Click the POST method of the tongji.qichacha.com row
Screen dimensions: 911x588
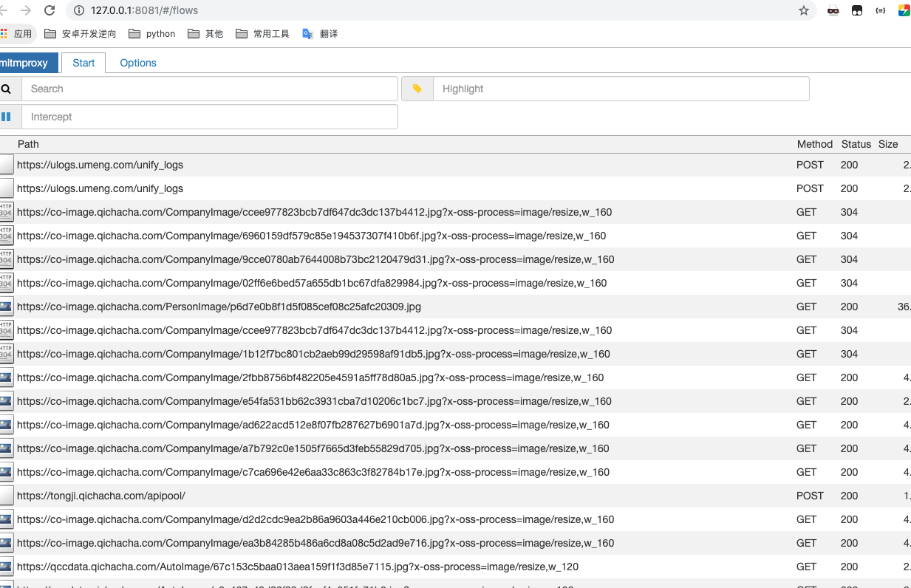coord(810,496)
